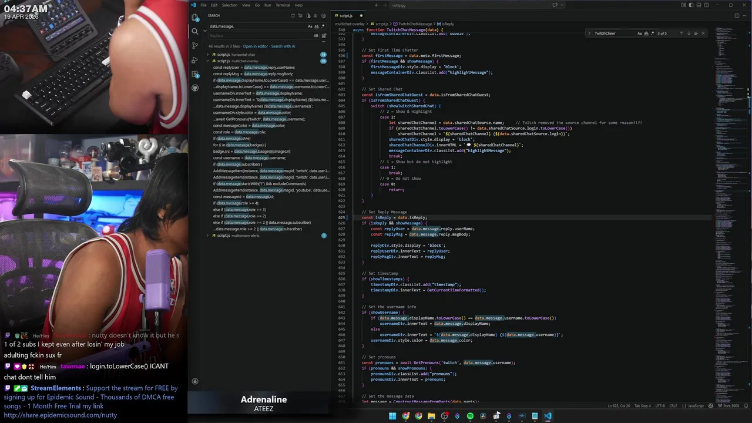Clear search results in Search panel

coord(300,16)
